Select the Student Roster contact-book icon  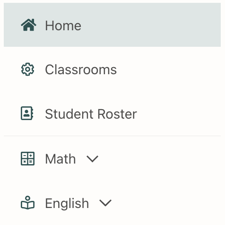point(27,113)
